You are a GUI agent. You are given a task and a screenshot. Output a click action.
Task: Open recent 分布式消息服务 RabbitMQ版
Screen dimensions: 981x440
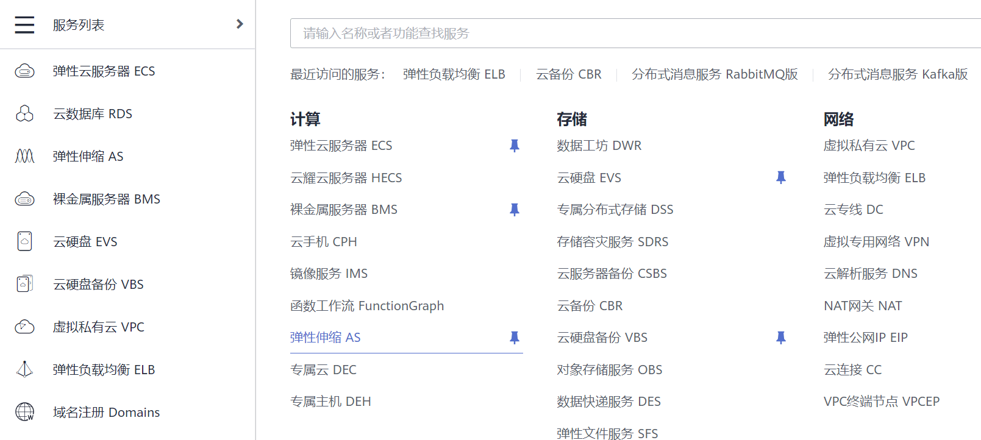pyautogui.click(x=715, y=74)
